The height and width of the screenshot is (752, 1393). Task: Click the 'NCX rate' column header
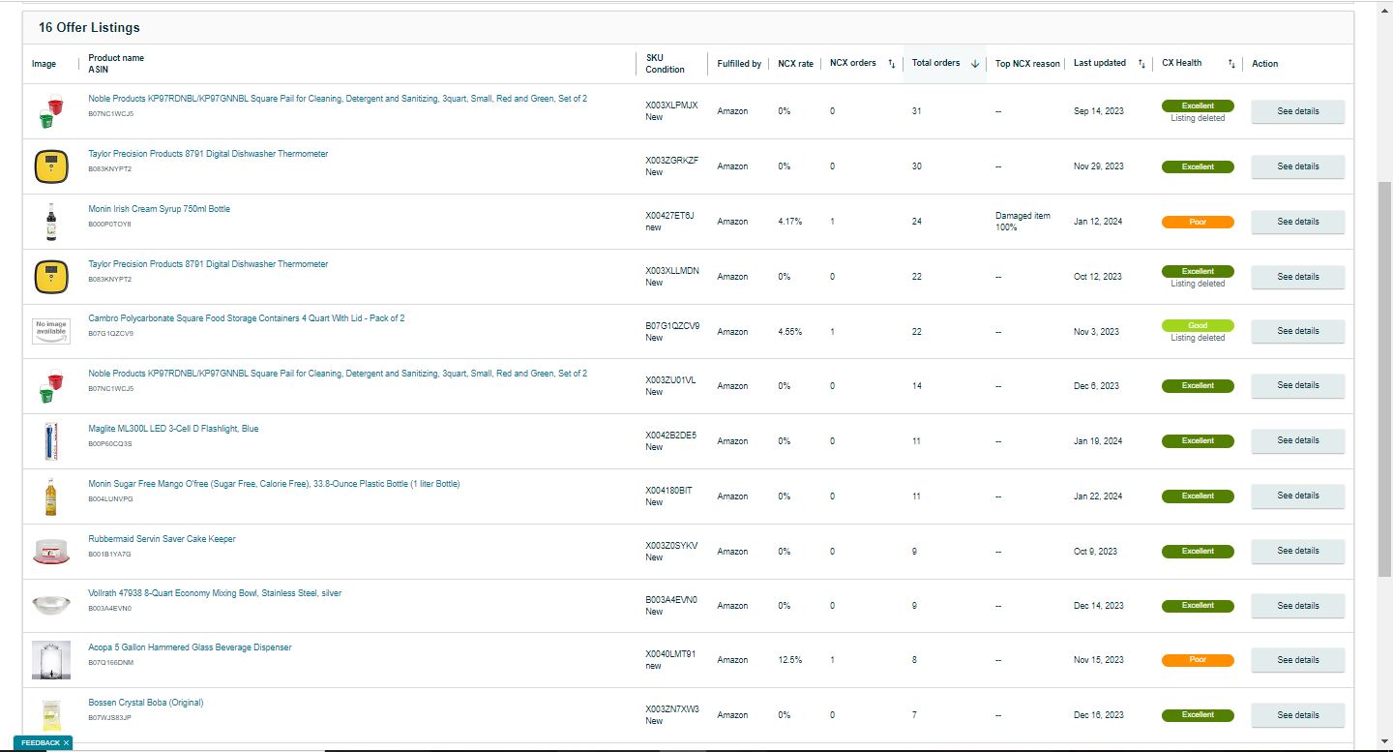pos(795,64)
